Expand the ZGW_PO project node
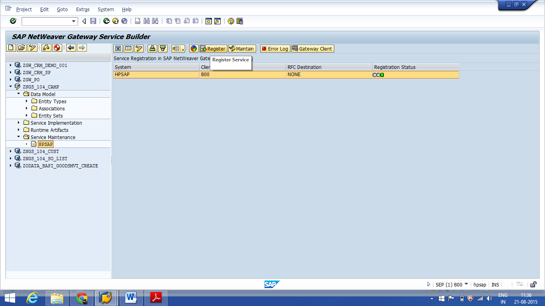The width and height of the screenshot is (545, 306). click(11, 79)
